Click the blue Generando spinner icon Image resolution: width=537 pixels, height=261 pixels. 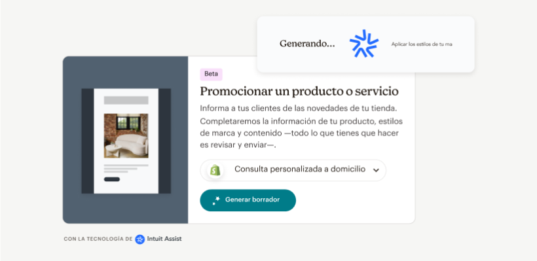363,44
